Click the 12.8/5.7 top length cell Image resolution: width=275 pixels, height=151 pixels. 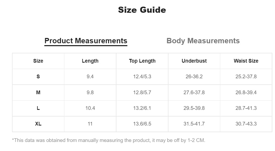pos(142,92)
